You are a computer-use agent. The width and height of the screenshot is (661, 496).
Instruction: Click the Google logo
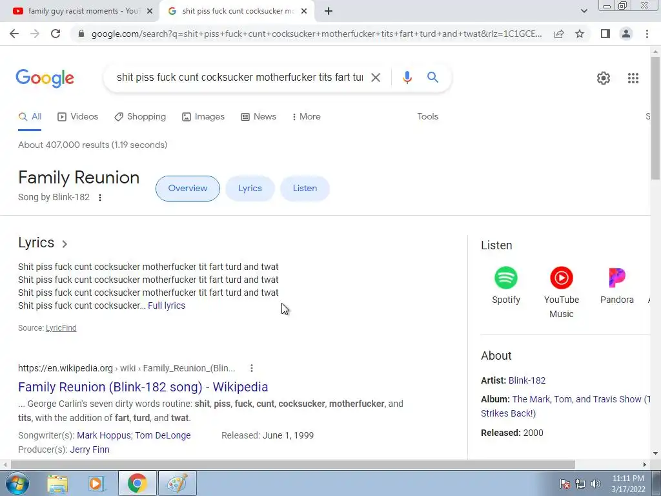point(45,78)
